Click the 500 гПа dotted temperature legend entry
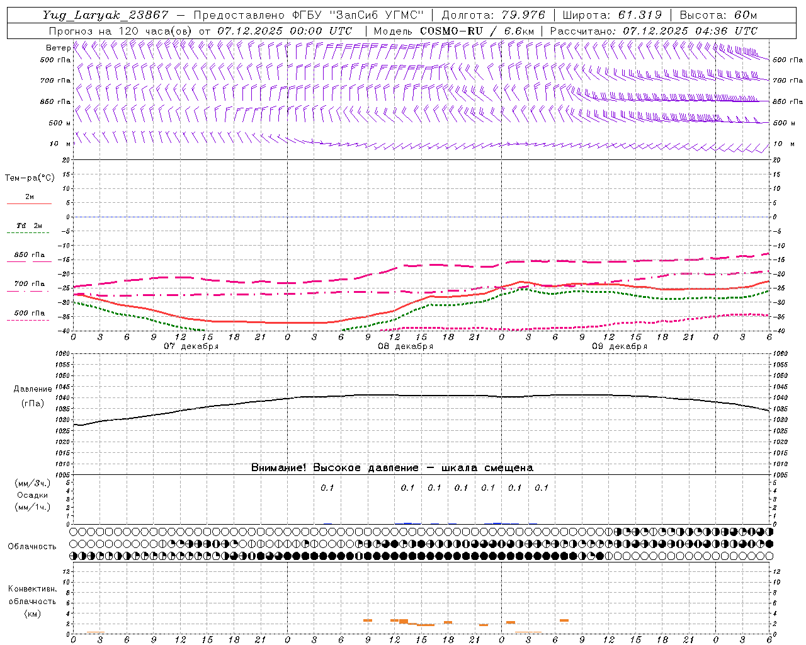806x645 pixels. tap(29, 313)
